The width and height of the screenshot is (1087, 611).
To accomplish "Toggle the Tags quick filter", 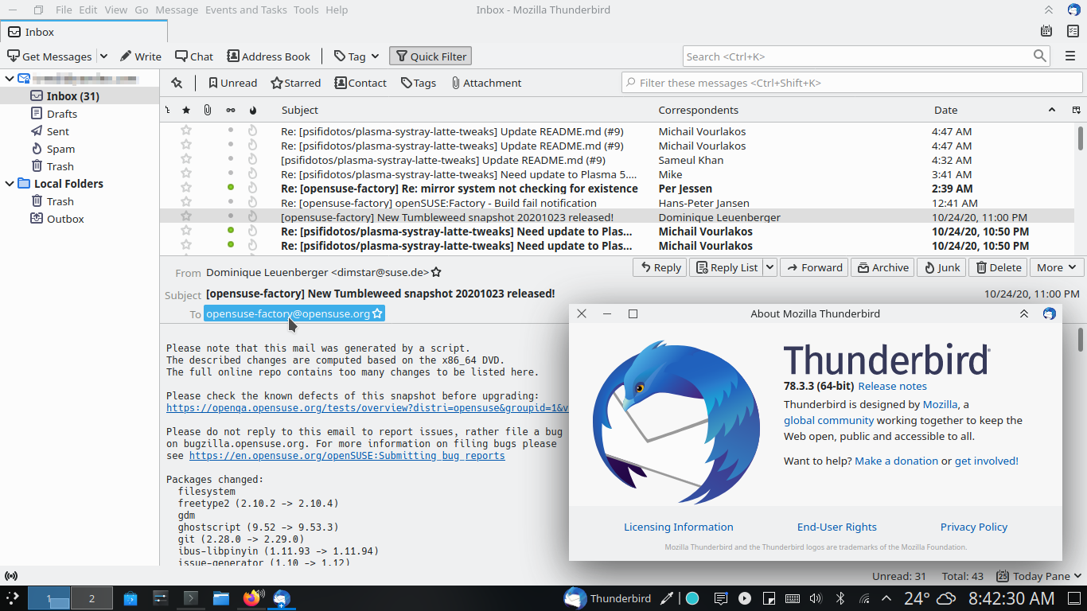I will [x=419, y=83].
